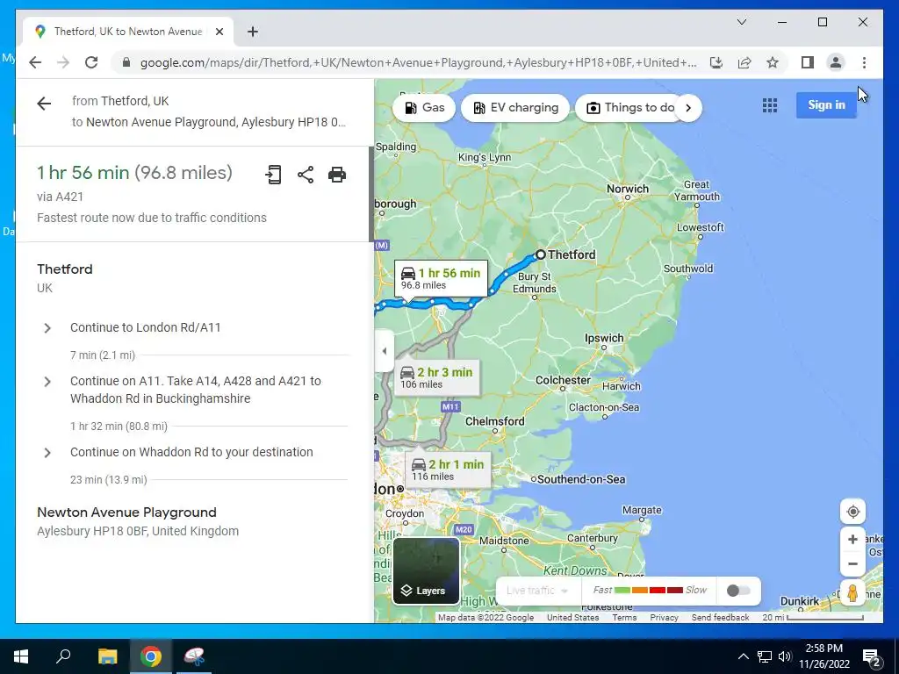Screen dimensions: 899x674
Task: Click the side panel scrollbar
Action: 371,195
